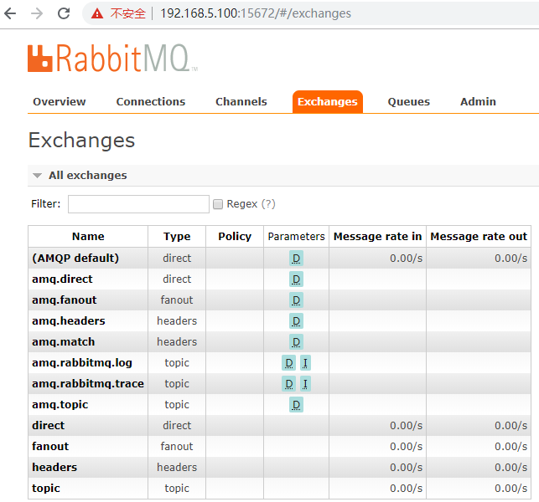
Task: Click the D badge for amq.rabbitmq.trace
Action: click(x=288, y=384)
